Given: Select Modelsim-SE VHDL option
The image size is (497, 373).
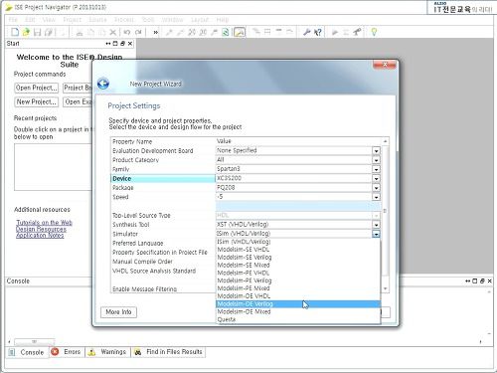Looking at the screenshot, I should click(x=298, y=250).
